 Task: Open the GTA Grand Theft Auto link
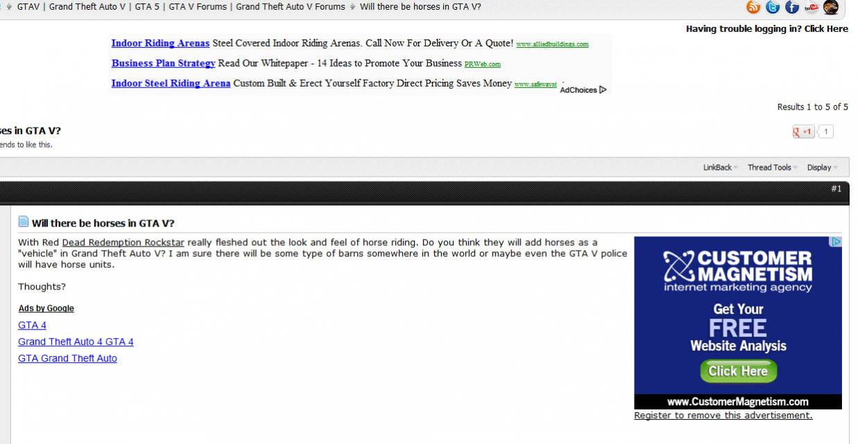point(67,358)
